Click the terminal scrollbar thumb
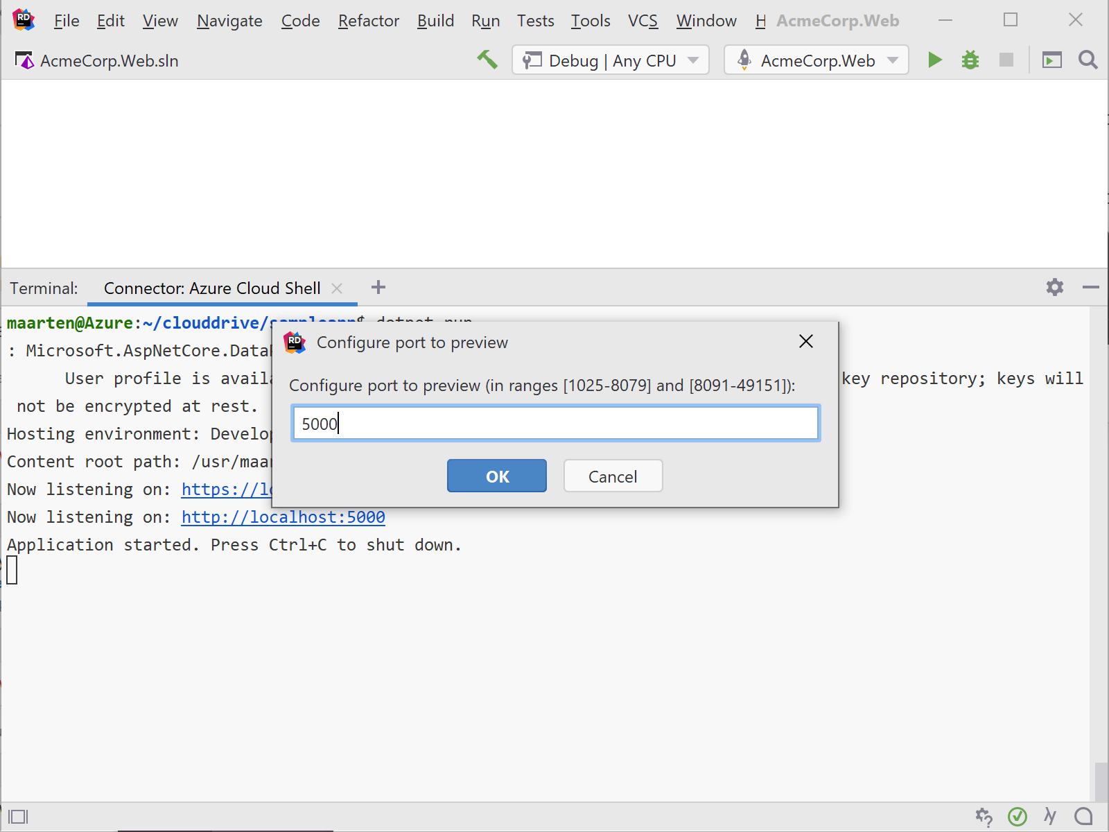This screenshot has height=832, width=1109. click(x=1101, y=781)
